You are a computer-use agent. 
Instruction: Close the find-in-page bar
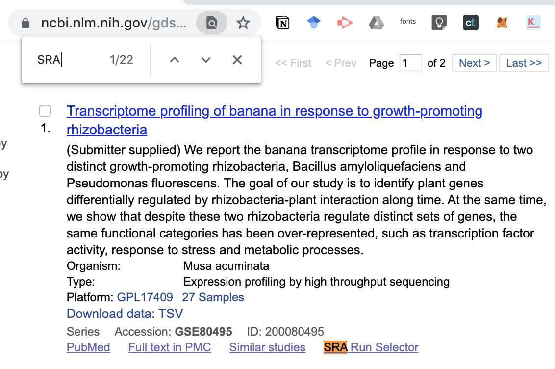point(237,60)
